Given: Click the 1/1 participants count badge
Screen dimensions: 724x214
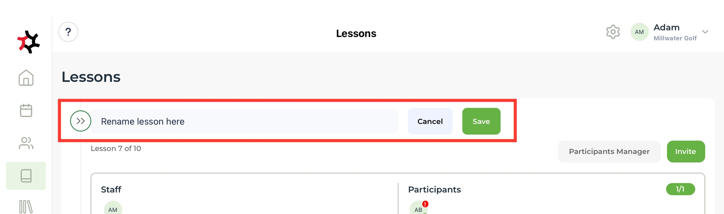Looking at the screenshot, I should point(680,189).
